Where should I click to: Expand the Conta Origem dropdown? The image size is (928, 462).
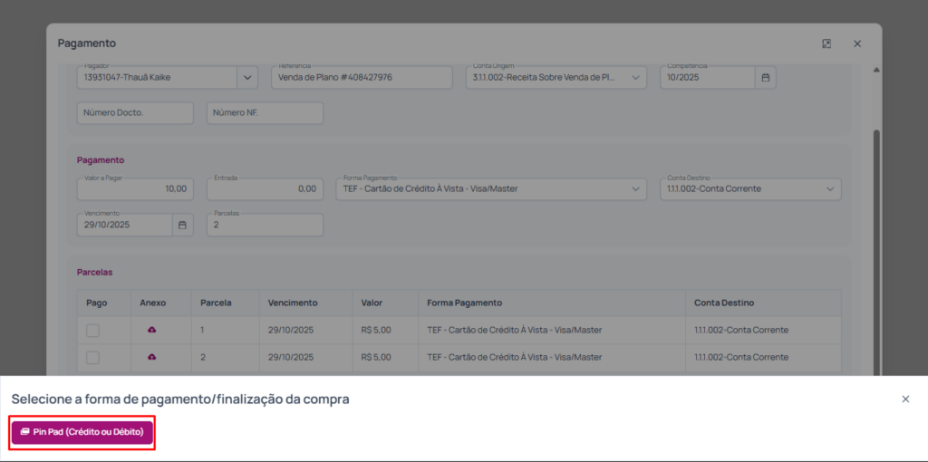(635, 78)
